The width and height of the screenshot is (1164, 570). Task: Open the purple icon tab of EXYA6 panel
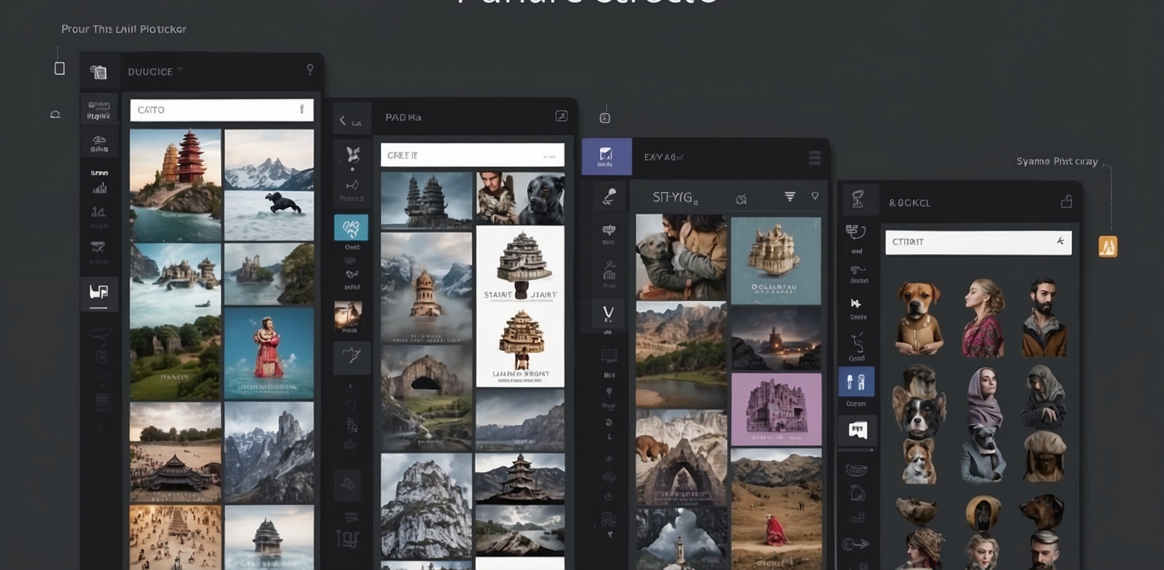click(x=606, y=157)
